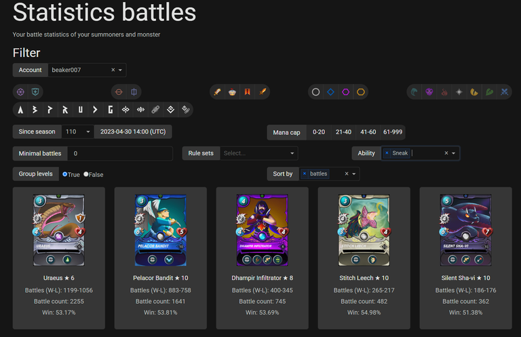521x337 pixels.
Task: Toggle the four-diamond cluster edition icon
Action: (x=126, y=110)
